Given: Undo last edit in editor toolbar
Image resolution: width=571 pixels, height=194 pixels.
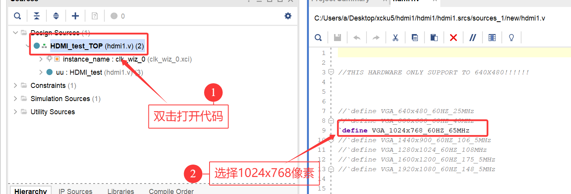Looking at the screenshot, I should 357,38.
